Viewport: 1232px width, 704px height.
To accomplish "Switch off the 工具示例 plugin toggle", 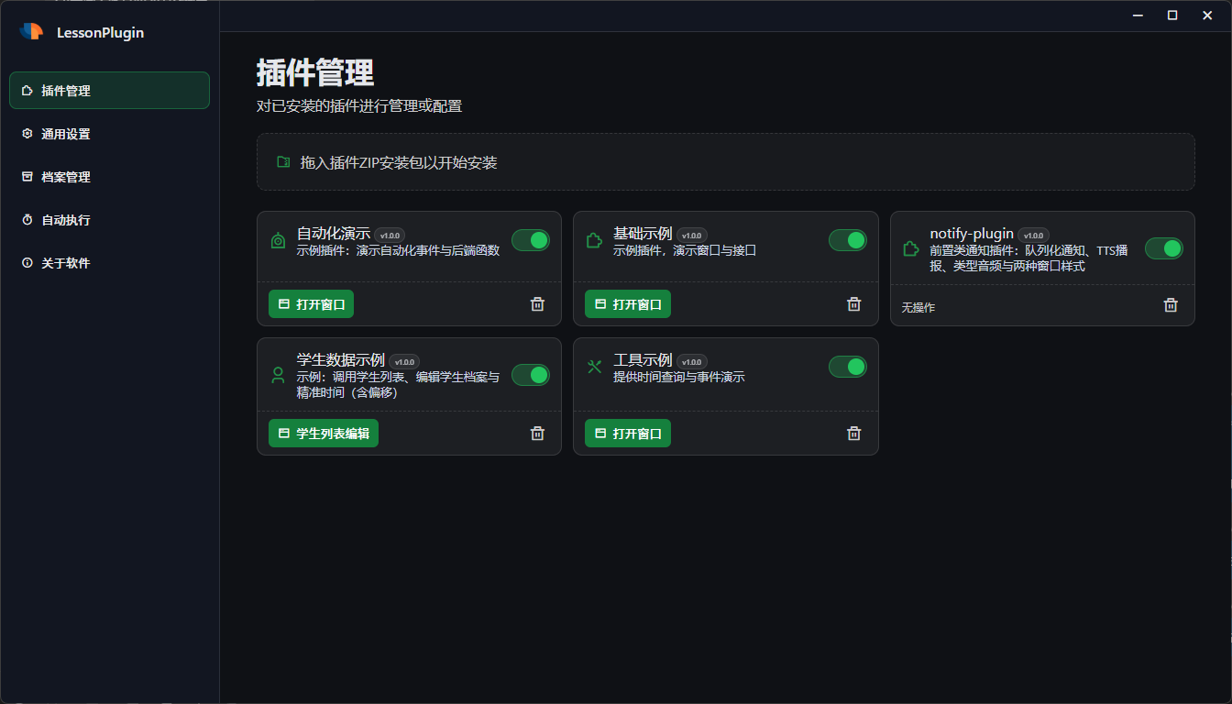I will click(x=847, y=367).
